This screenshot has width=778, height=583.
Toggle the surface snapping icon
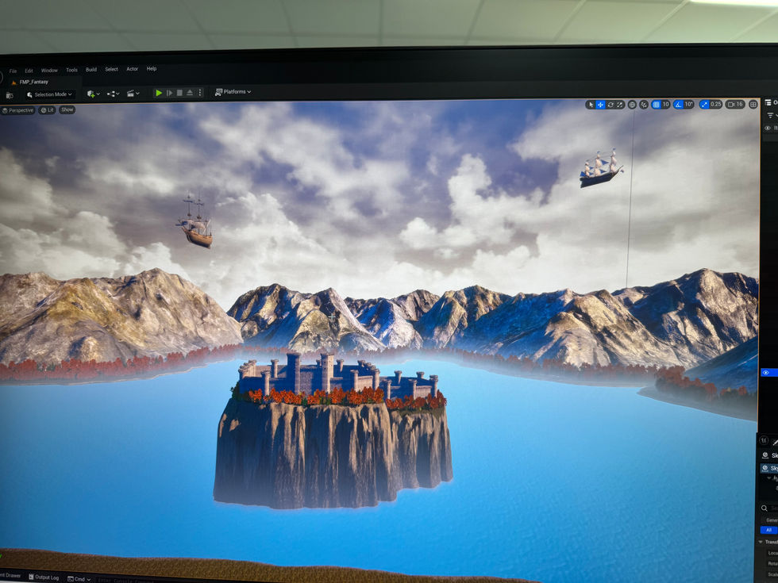pos(644,105)
